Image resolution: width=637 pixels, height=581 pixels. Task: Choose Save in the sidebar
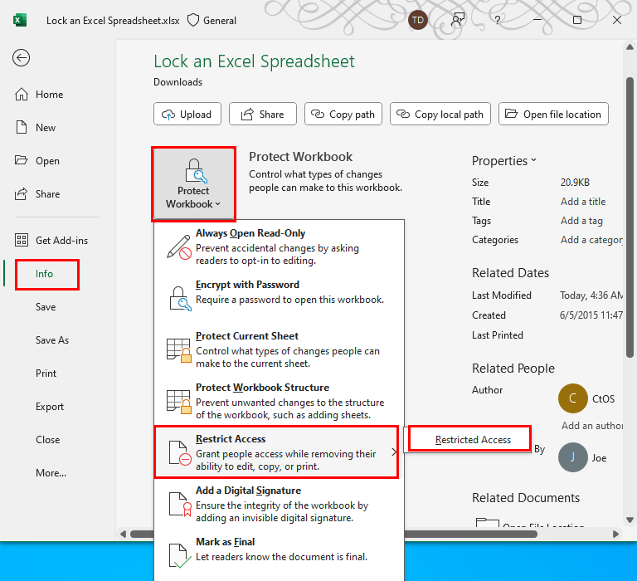coord(46,307)
